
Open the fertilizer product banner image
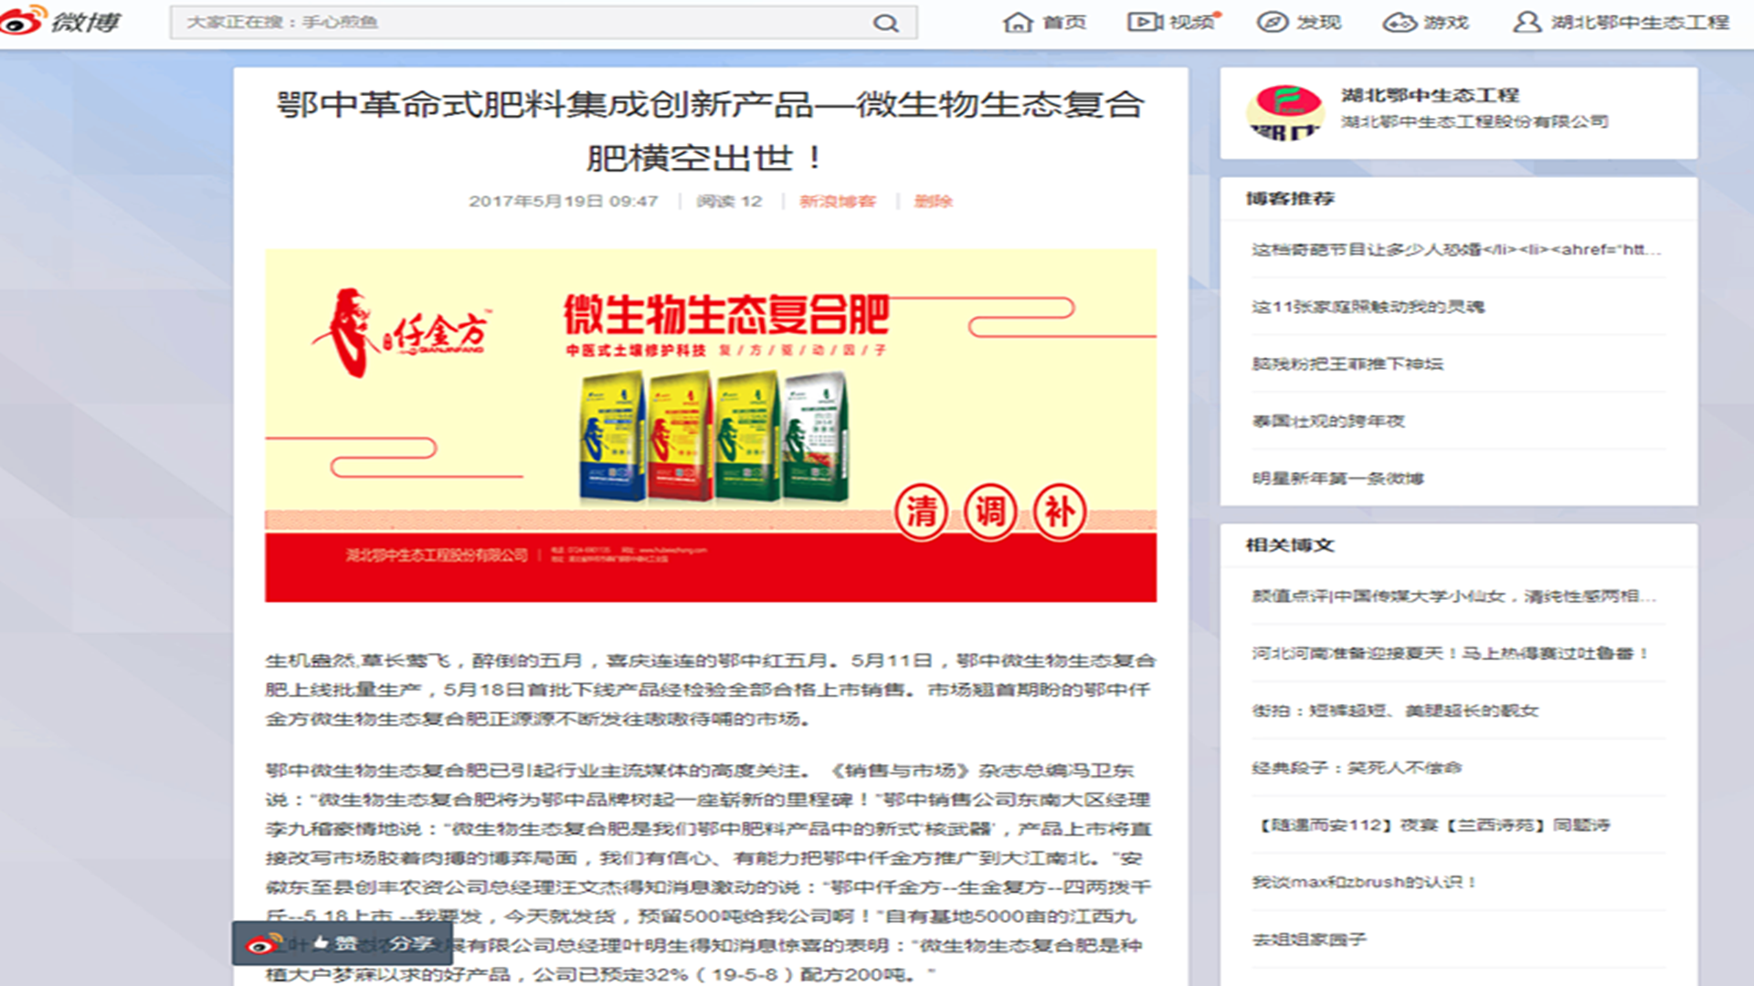[x=711, y=425]
